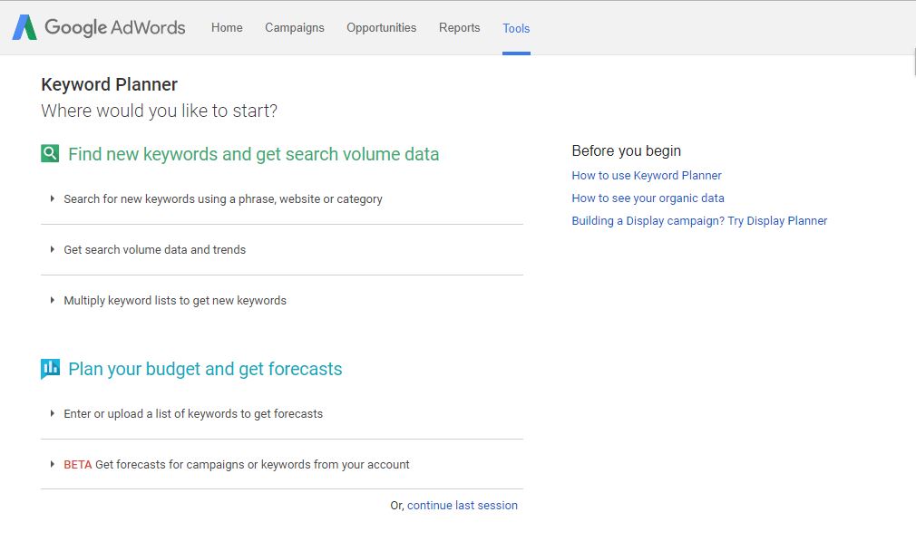916x551 pixels.
Task: Expand the triangle beside 'Enter or upload a list of keywords'
Action: [x=52, y=413]
